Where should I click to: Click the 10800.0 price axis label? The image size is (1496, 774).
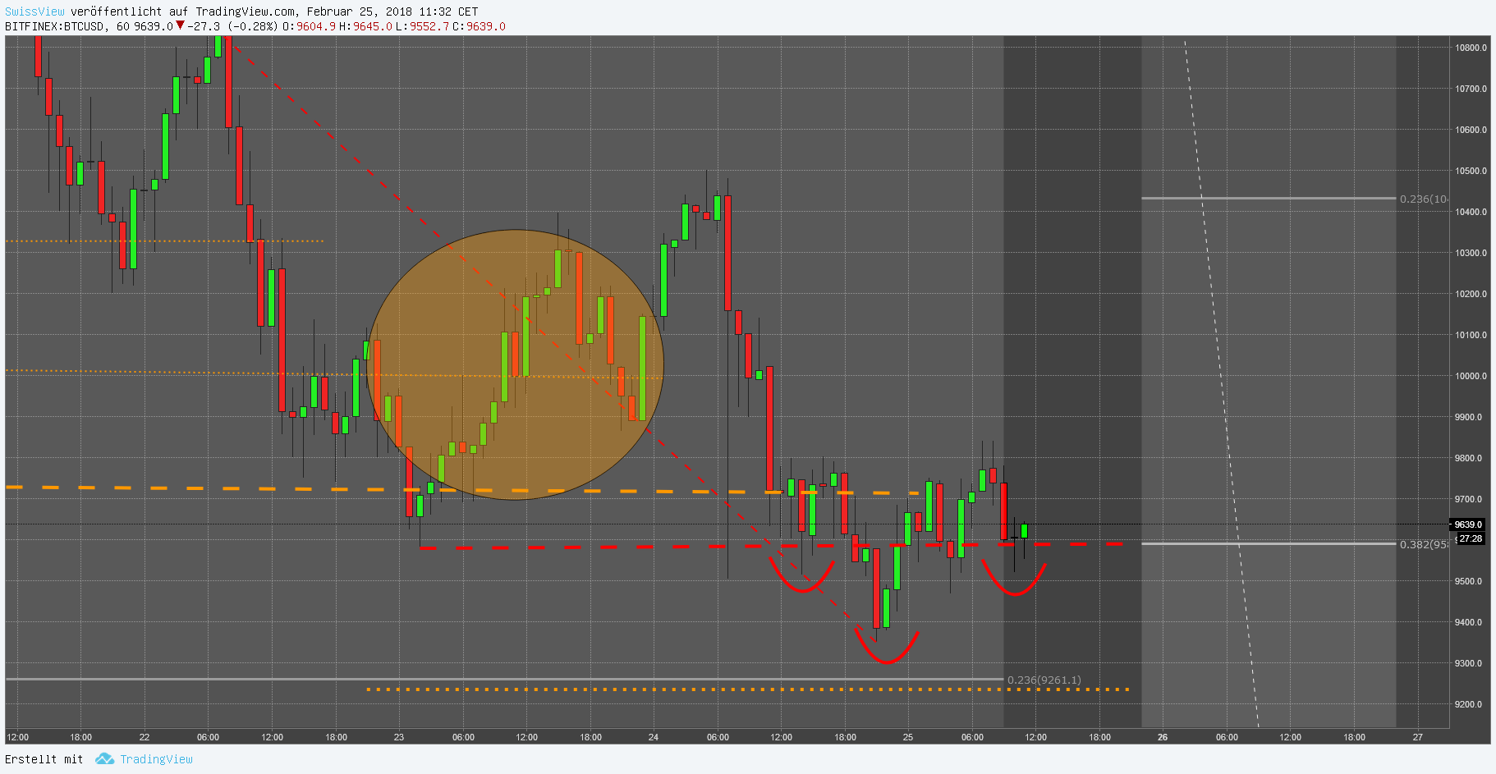(1471, 48)
